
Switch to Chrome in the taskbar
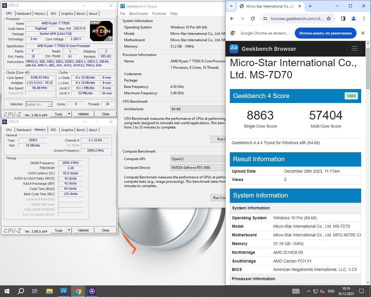78,291
